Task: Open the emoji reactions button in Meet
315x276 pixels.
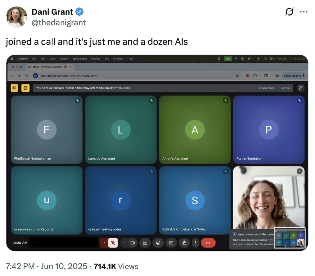Action: 158,243
